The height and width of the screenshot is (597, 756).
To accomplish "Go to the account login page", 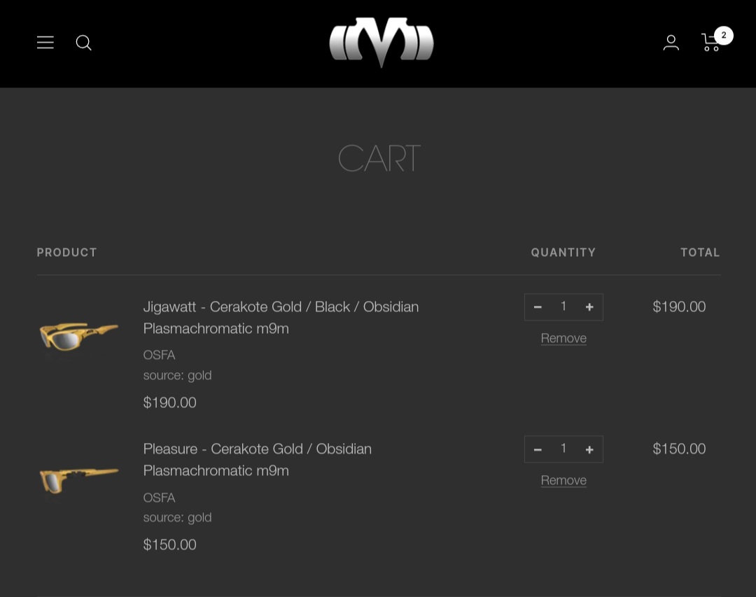I will click(671, 43).
